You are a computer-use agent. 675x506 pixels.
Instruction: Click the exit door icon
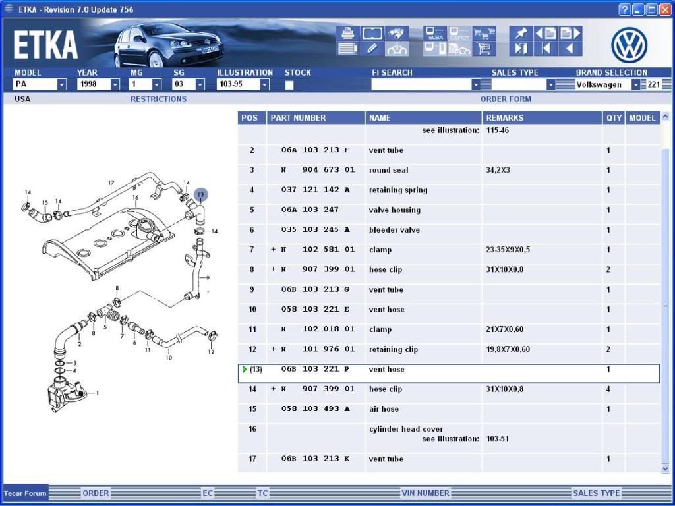(521, 49)
